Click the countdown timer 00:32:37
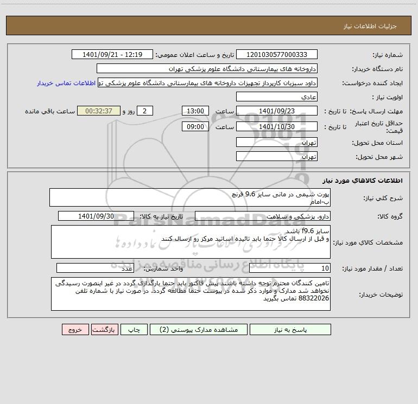This screenshot has height=404, width=418. 99,111
